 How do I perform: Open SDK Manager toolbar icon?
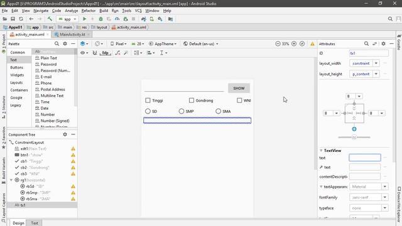coord(160,19)
